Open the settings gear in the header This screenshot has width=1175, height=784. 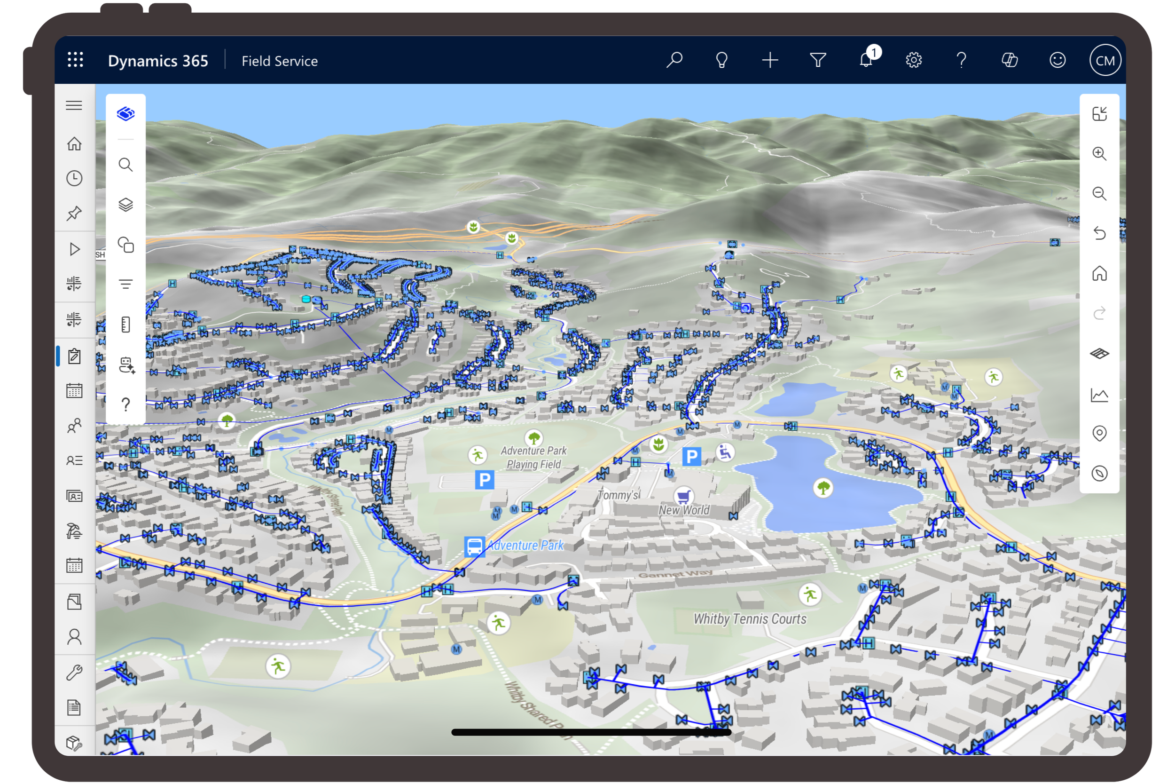[x=913, y=60]
